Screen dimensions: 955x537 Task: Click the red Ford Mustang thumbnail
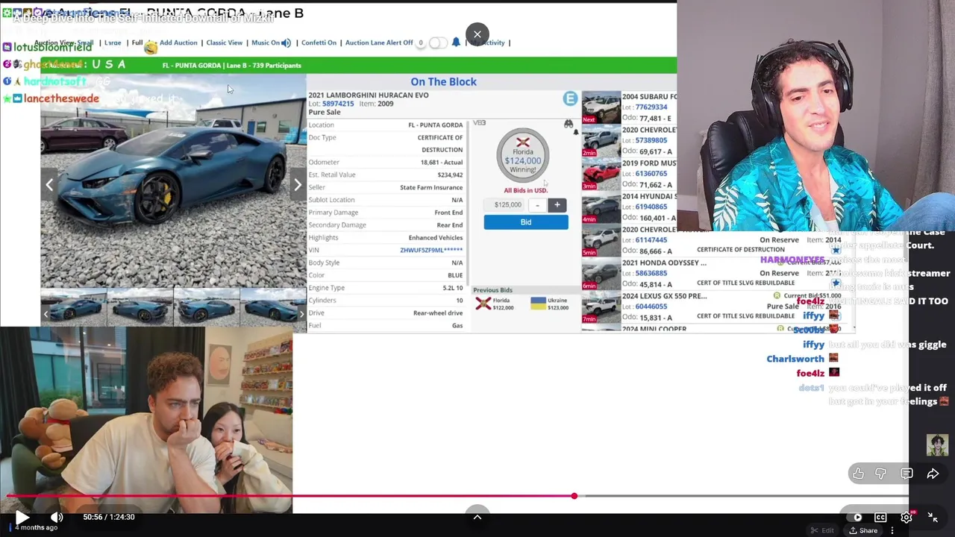[601, 175]
